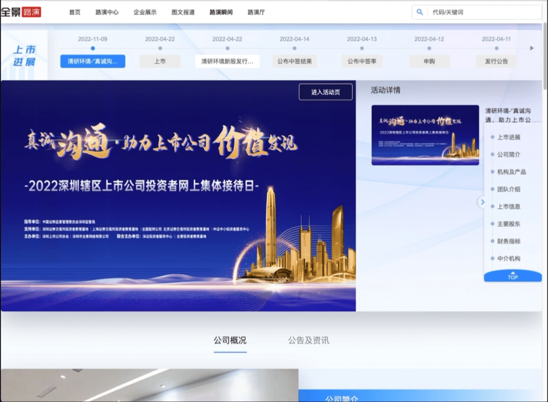Viewport: 548px width, 402px height.
Task: Click the search magnifier icon
Action: click(419, 11)
